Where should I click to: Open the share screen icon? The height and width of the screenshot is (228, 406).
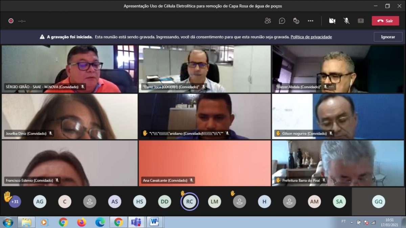coord(361,21)
